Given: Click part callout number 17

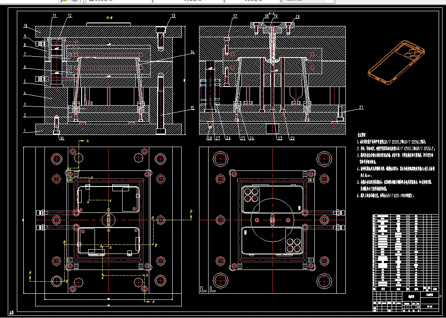Looking at the screenshot, I should (235, 16).
